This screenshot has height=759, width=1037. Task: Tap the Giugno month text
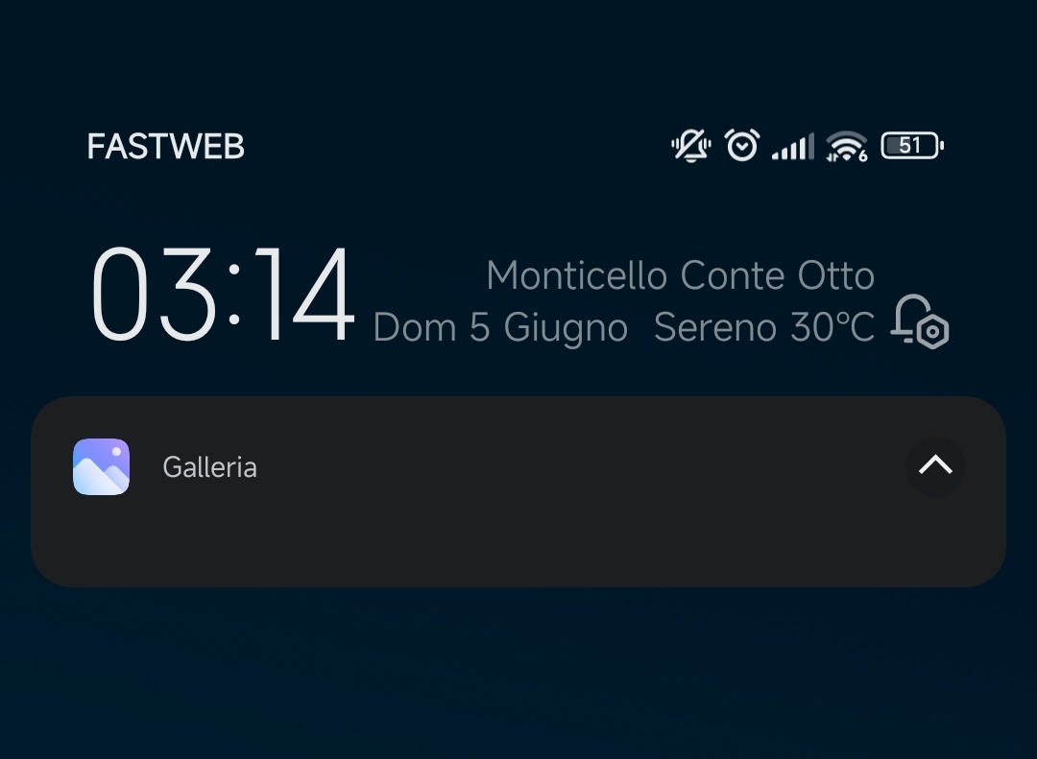(566, 328)
